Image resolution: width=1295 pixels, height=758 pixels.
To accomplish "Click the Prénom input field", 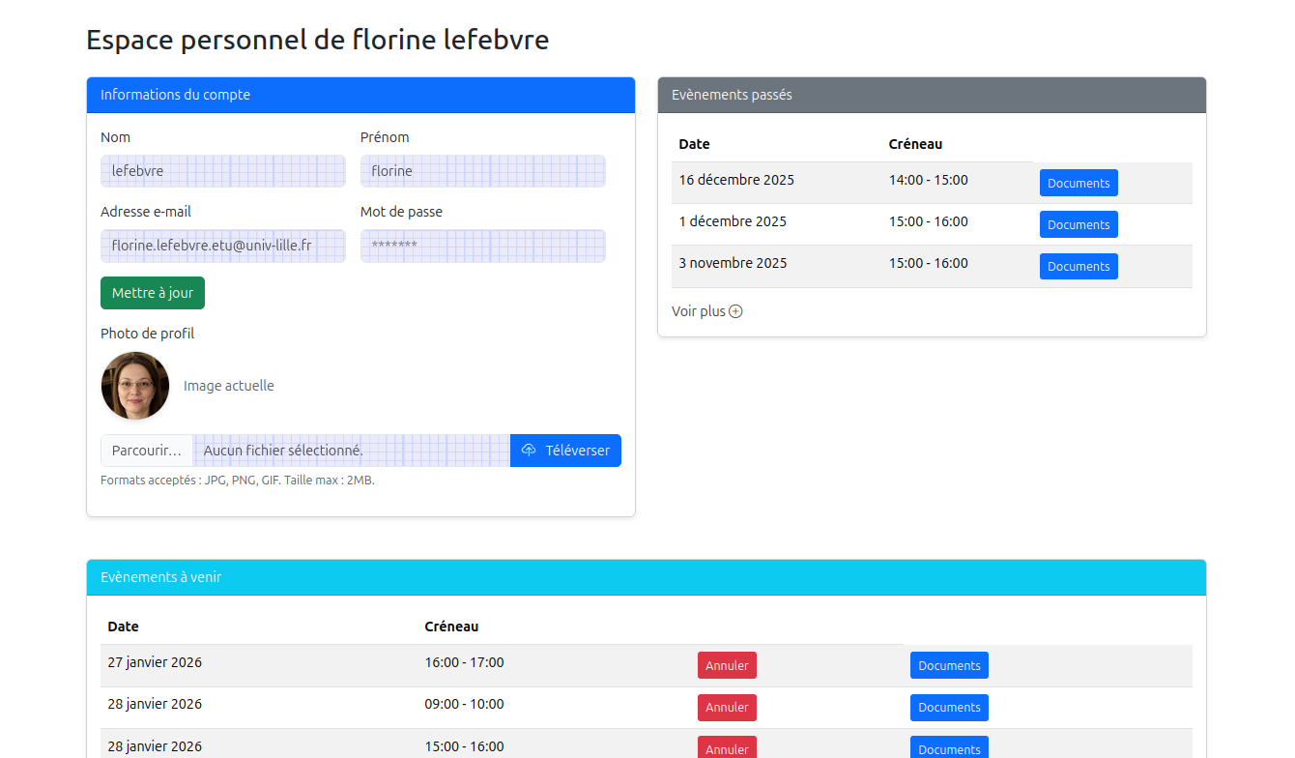I will tap(482, 171).
